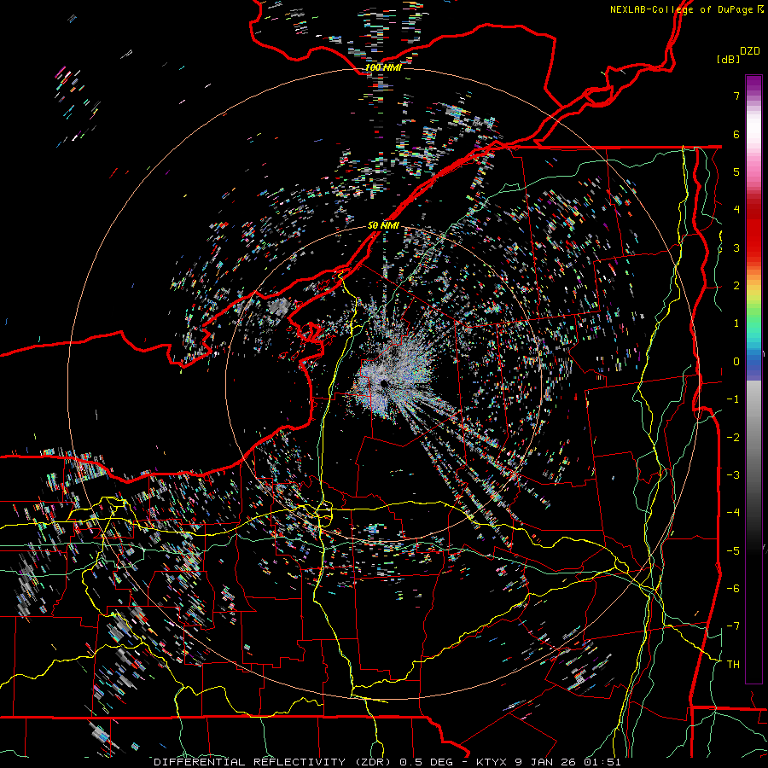Viewport: 768px width, 768px height.
Task: Click the 4 value on color scale
Action: (736, 210)
